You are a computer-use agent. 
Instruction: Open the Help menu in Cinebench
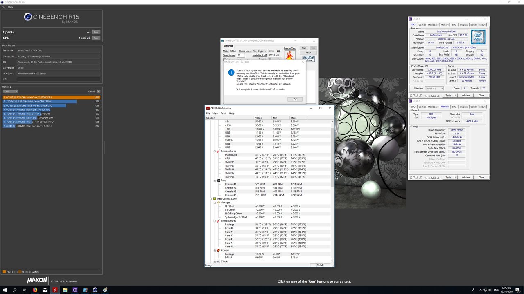11,7
